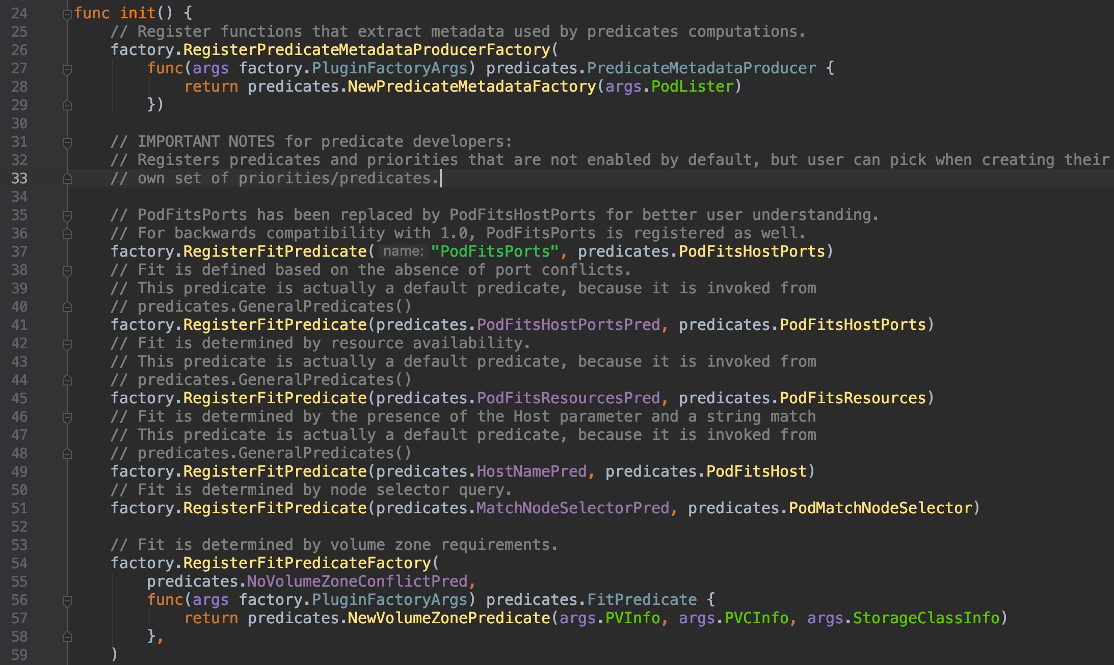Viewport: 1114px width, 665px height.
Task: Collapse func literal fold on line 56
Action: (x=67, y=600)
